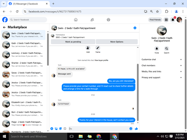Add people using the Add icon
Viewport: 187px width, 140px height.
tap(88, 48)
